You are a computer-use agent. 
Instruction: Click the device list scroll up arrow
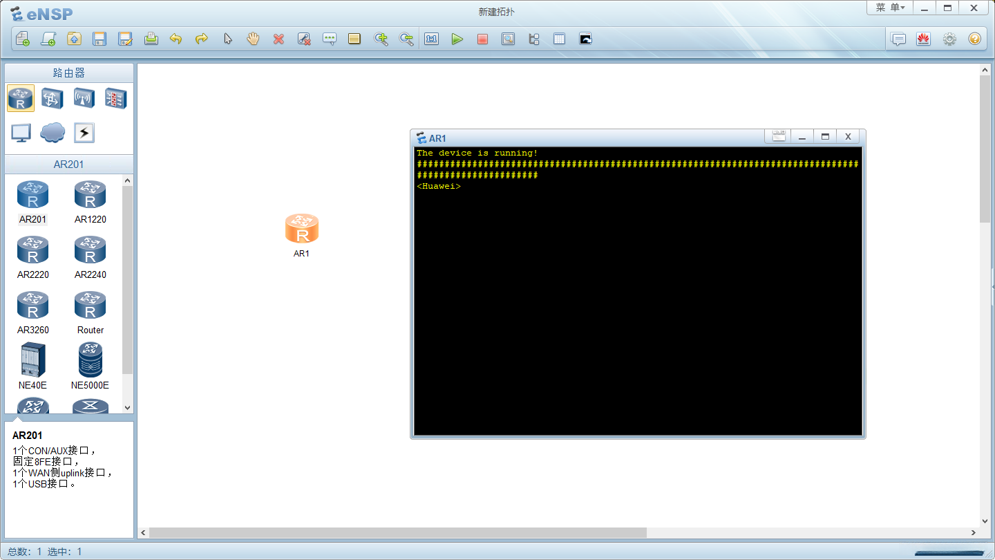127,180
